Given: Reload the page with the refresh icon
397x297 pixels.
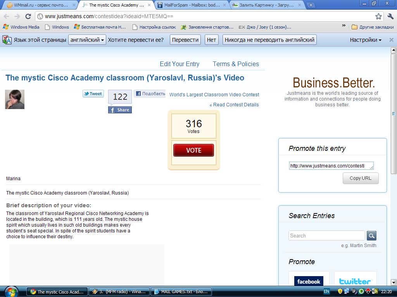Looking at the screenshot, I should (x=28, y=16).
